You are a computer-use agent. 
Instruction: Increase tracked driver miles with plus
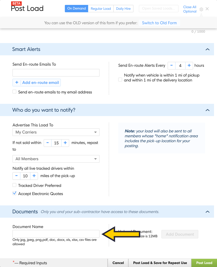[34, 176]
